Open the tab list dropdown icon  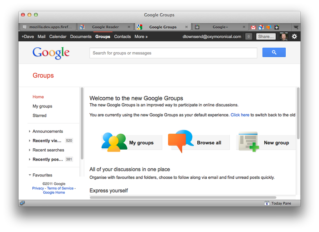pos(296,27)
